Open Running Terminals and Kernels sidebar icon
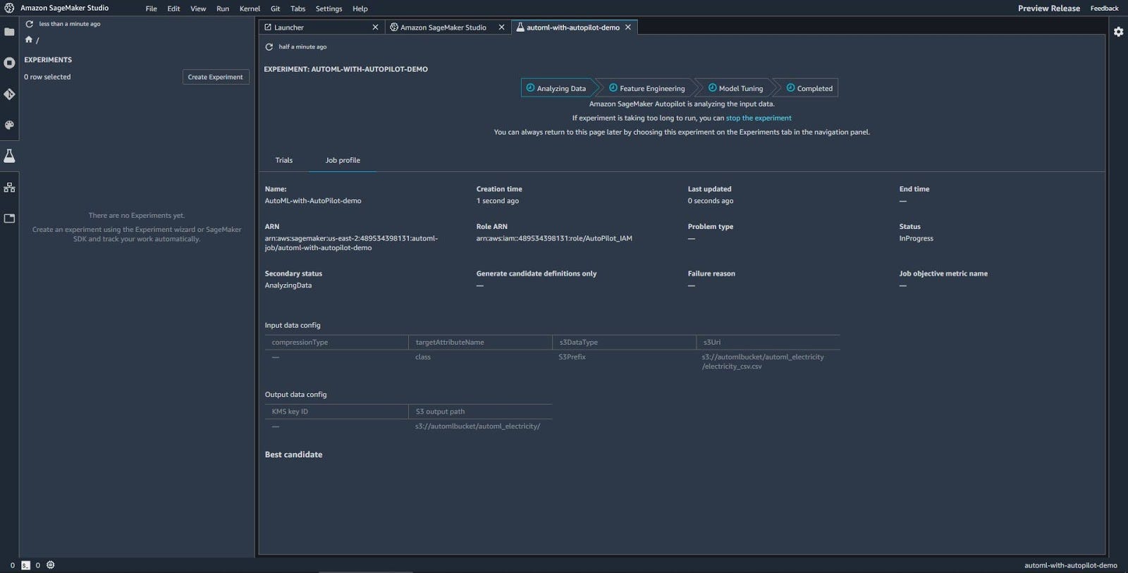The image size is (1128, 573). [9, 63]
